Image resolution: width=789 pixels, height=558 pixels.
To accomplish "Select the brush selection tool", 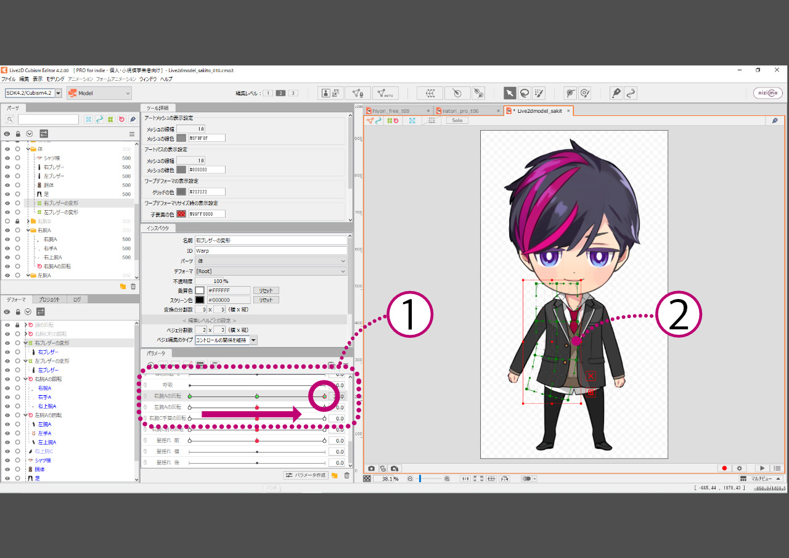I will coord(539,93).
